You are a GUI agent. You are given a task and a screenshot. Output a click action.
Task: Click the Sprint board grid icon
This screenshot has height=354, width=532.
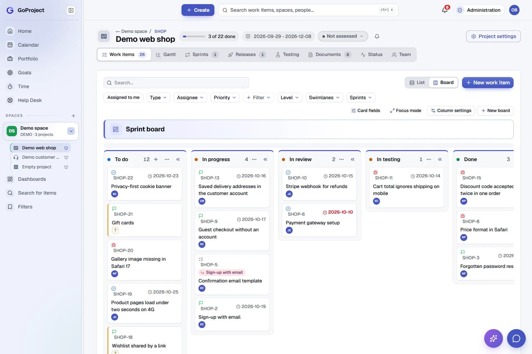pyautogui.click(x=116, y=129)
